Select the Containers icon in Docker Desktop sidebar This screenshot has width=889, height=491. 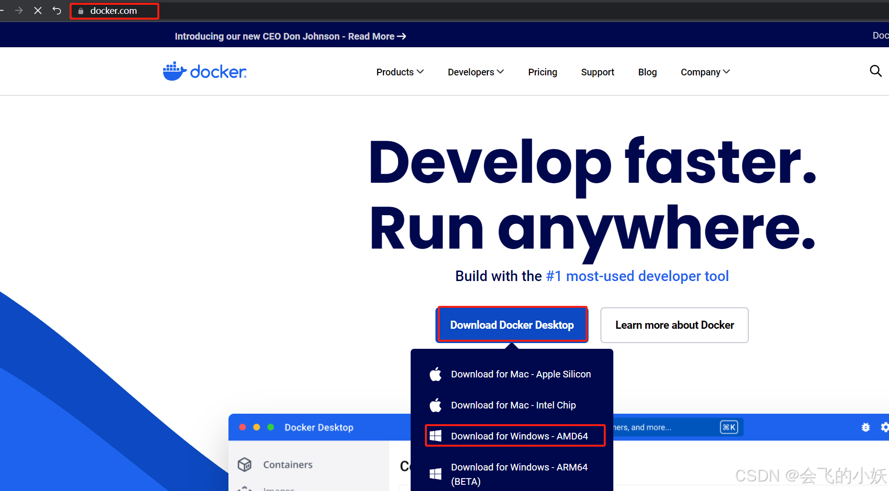click(x=245, y=464)
